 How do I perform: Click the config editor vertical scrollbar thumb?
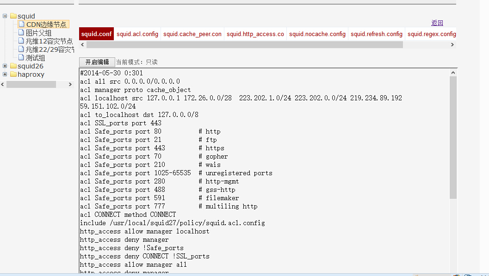(x=453, y=137)
